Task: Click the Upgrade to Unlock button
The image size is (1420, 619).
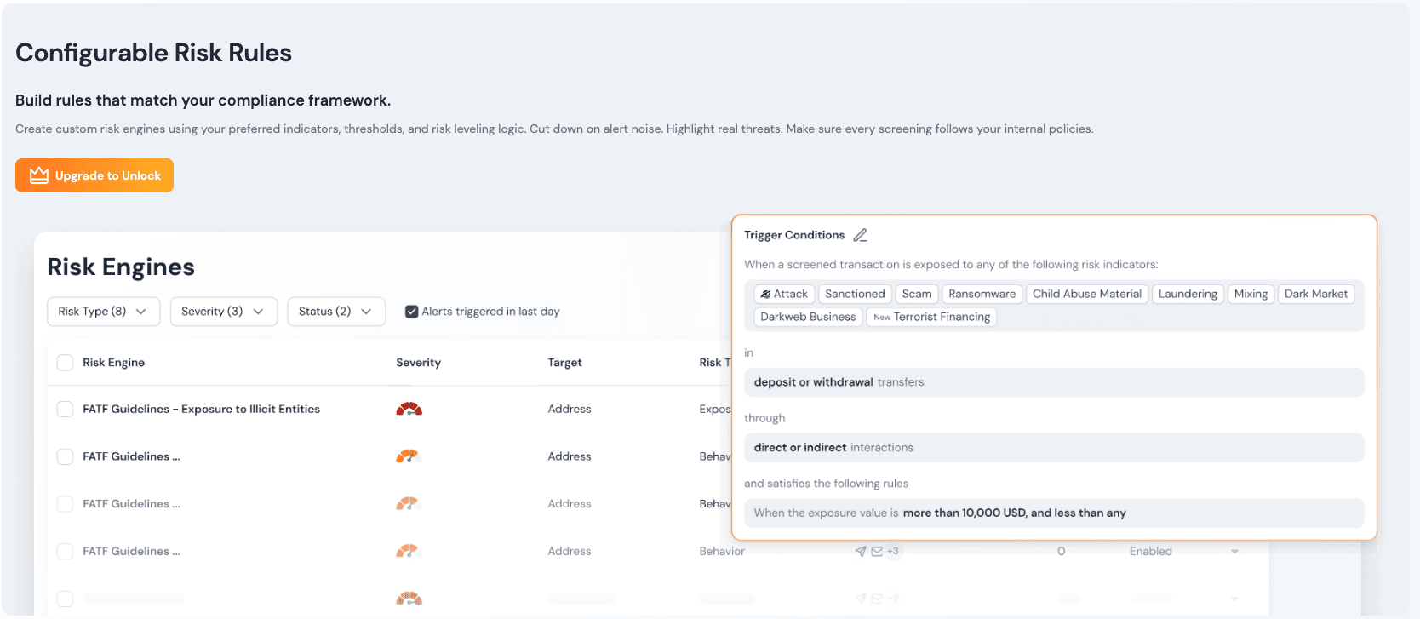Action: [x=94, y=175]
